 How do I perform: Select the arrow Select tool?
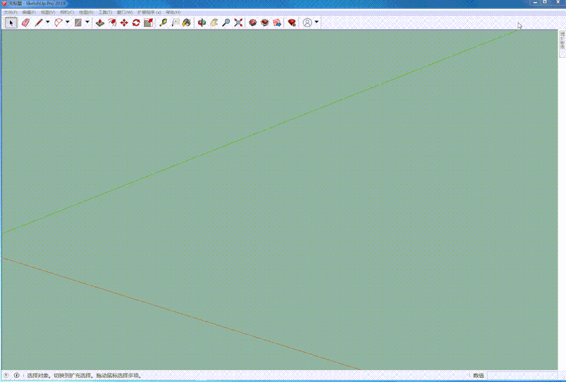coord(11,23)
